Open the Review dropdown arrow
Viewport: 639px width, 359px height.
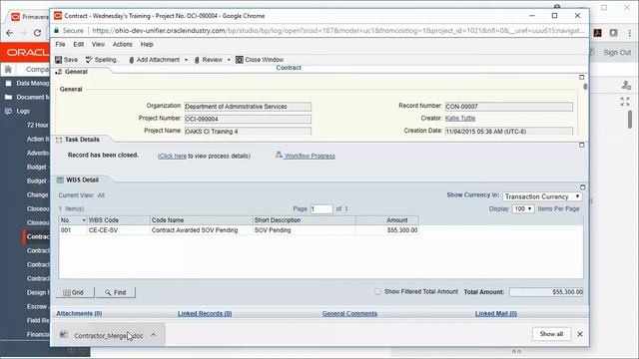coord(229,60)
